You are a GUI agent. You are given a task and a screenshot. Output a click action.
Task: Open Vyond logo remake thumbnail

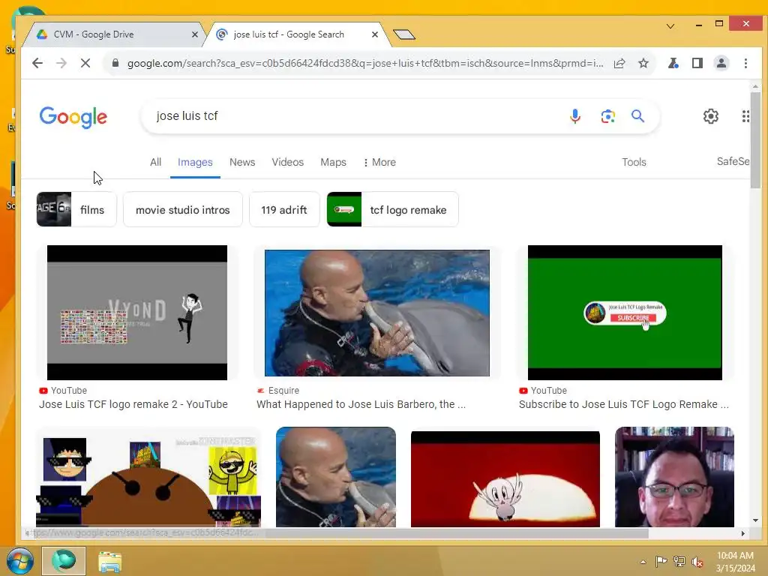point(137,313)
